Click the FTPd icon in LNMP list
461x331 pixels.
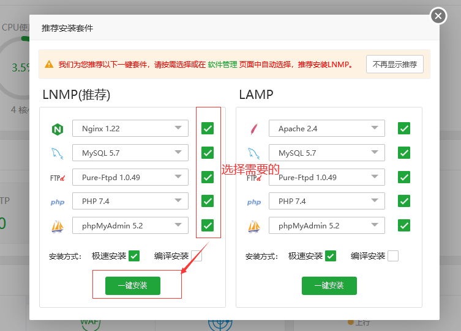(x=58, y=178)
